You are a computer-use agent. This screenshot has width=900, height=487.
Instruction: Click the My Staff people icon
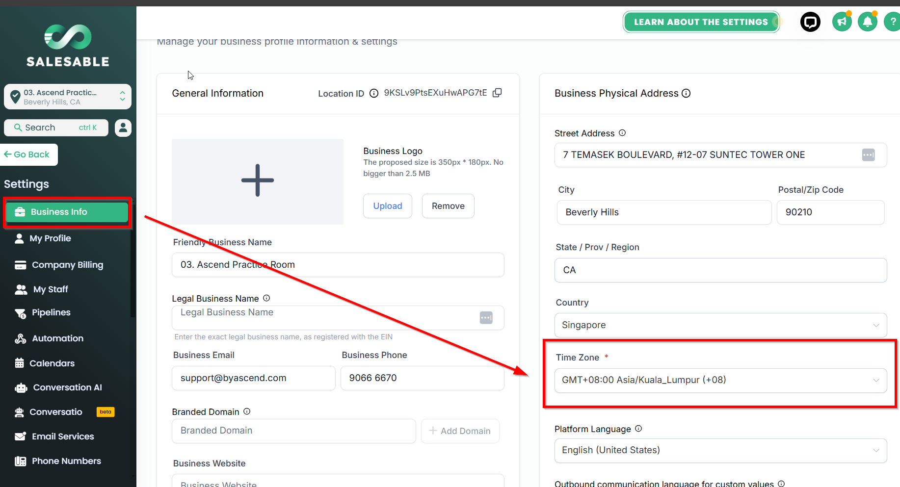21,289
